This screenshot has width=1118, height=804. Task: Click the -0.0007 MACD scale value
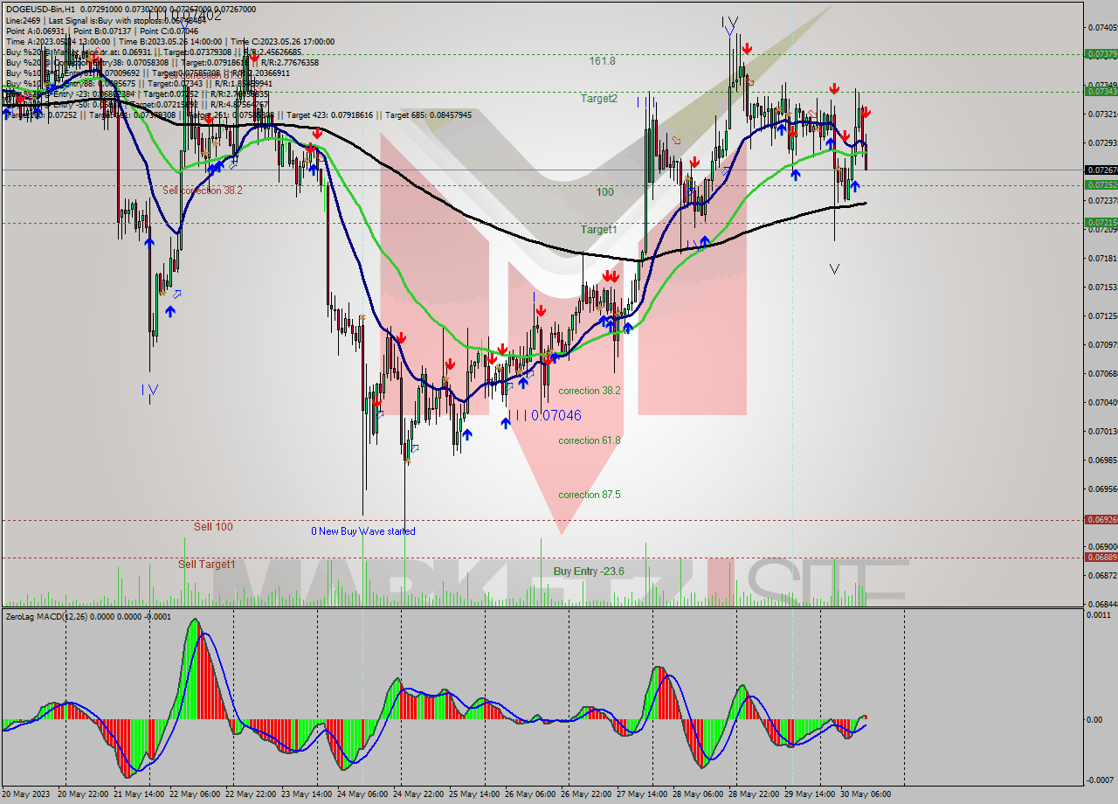(1099, 780)
